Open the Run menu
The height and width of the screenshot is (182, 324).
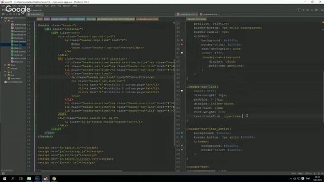(x=47, y=6)
